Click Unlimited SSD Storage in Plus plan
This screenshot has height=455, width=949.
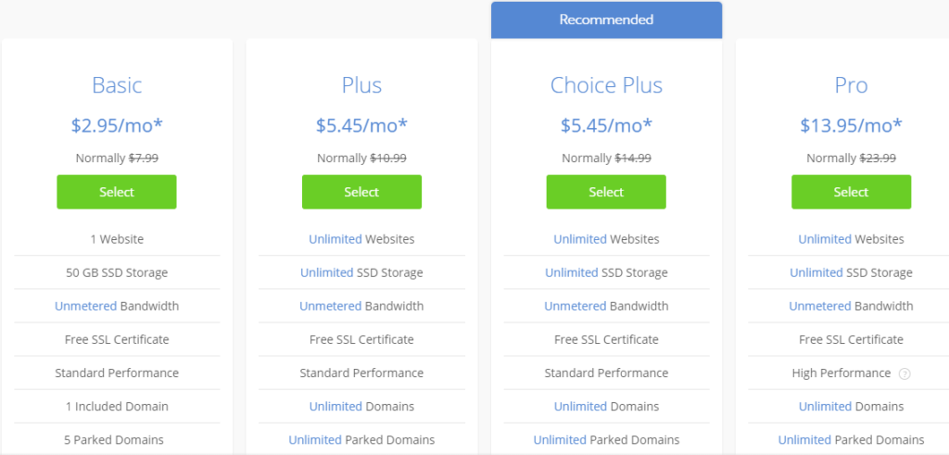(326, 272)
